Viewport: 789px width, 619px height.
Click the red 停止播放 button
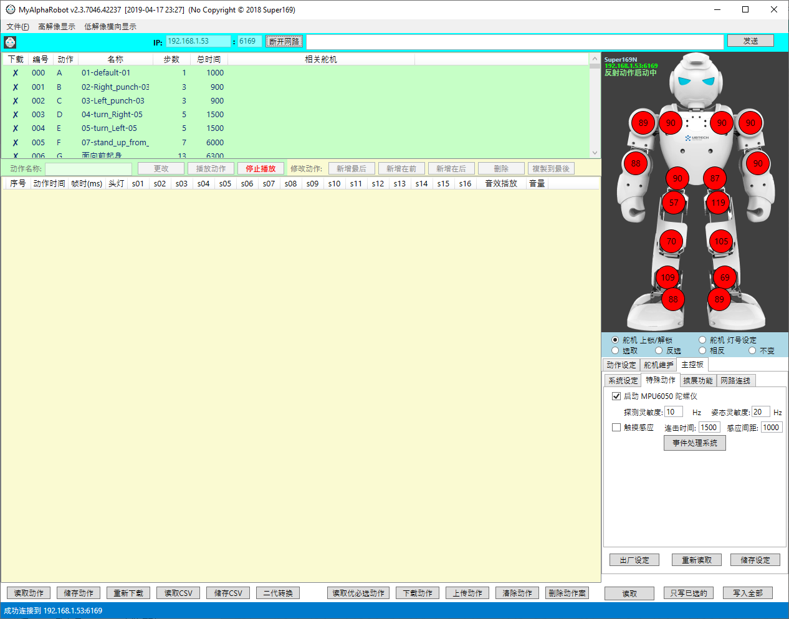[261, 168]
